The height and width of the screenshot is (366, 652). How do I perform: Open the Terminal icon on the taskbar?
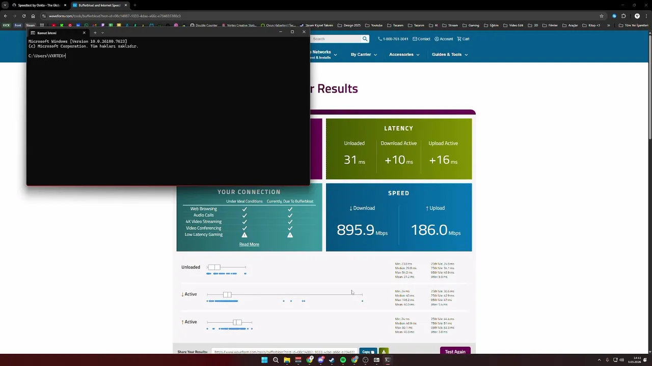(x=388, y=360)
